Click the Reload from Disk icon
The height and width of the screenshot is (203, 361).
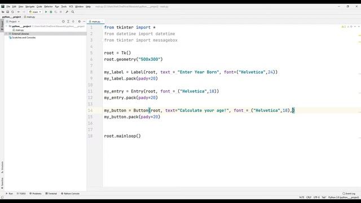pyautogui.click(x=12, y=12)
